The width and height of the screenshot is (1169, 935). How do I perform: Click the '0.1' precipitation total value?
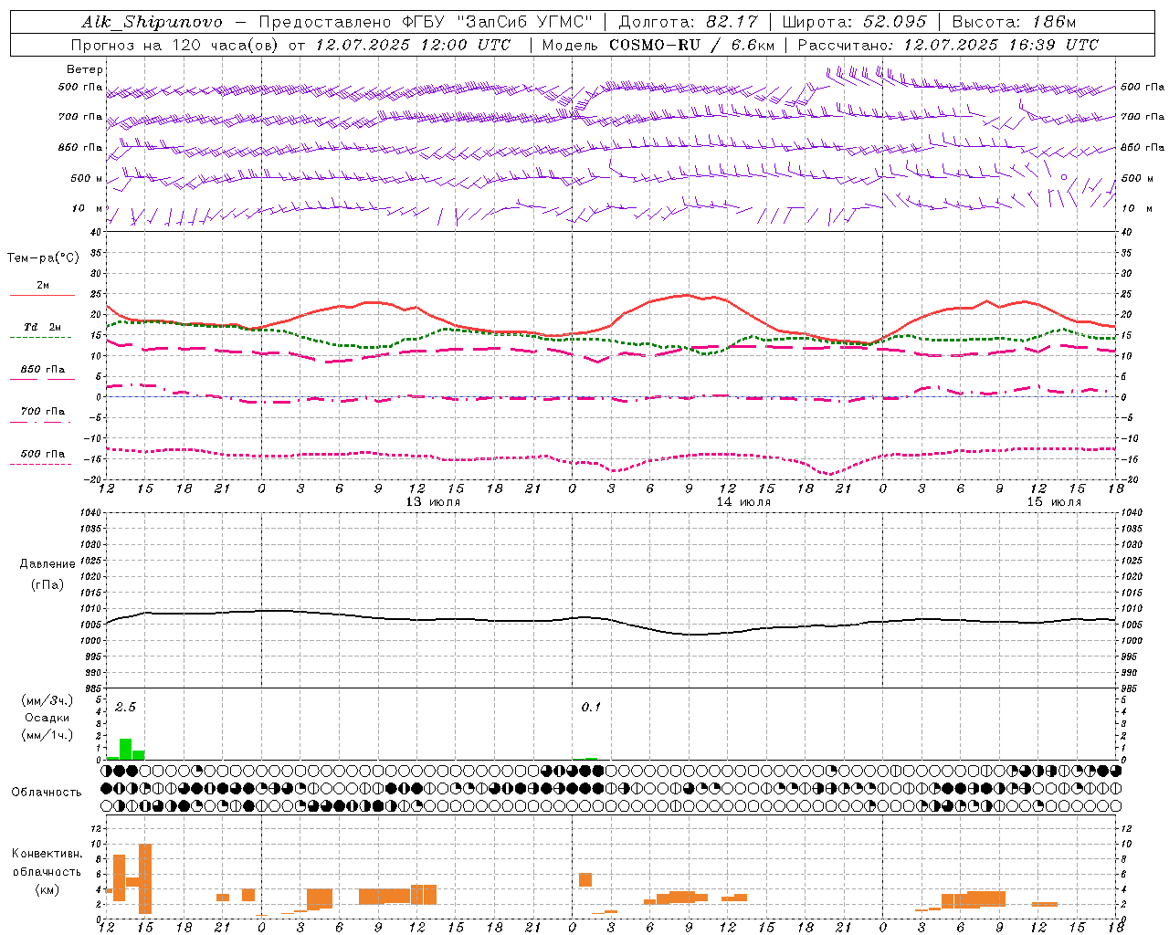pyautogui.click(x=591, y=708)
